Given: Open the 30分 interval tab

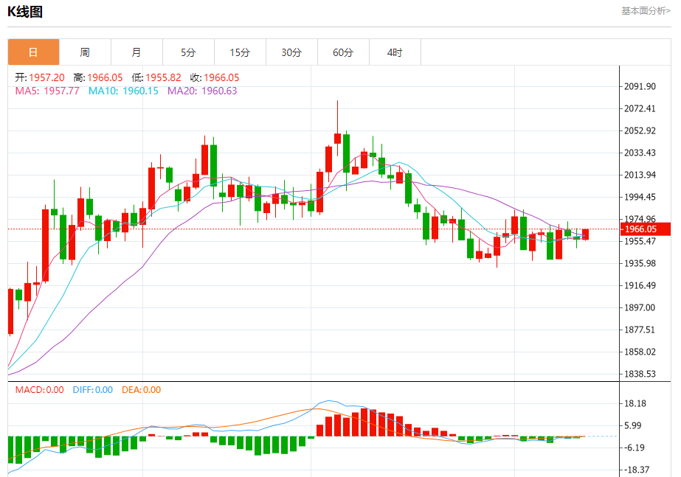Looking at the screenshot, I should click(x=292, y=52).
